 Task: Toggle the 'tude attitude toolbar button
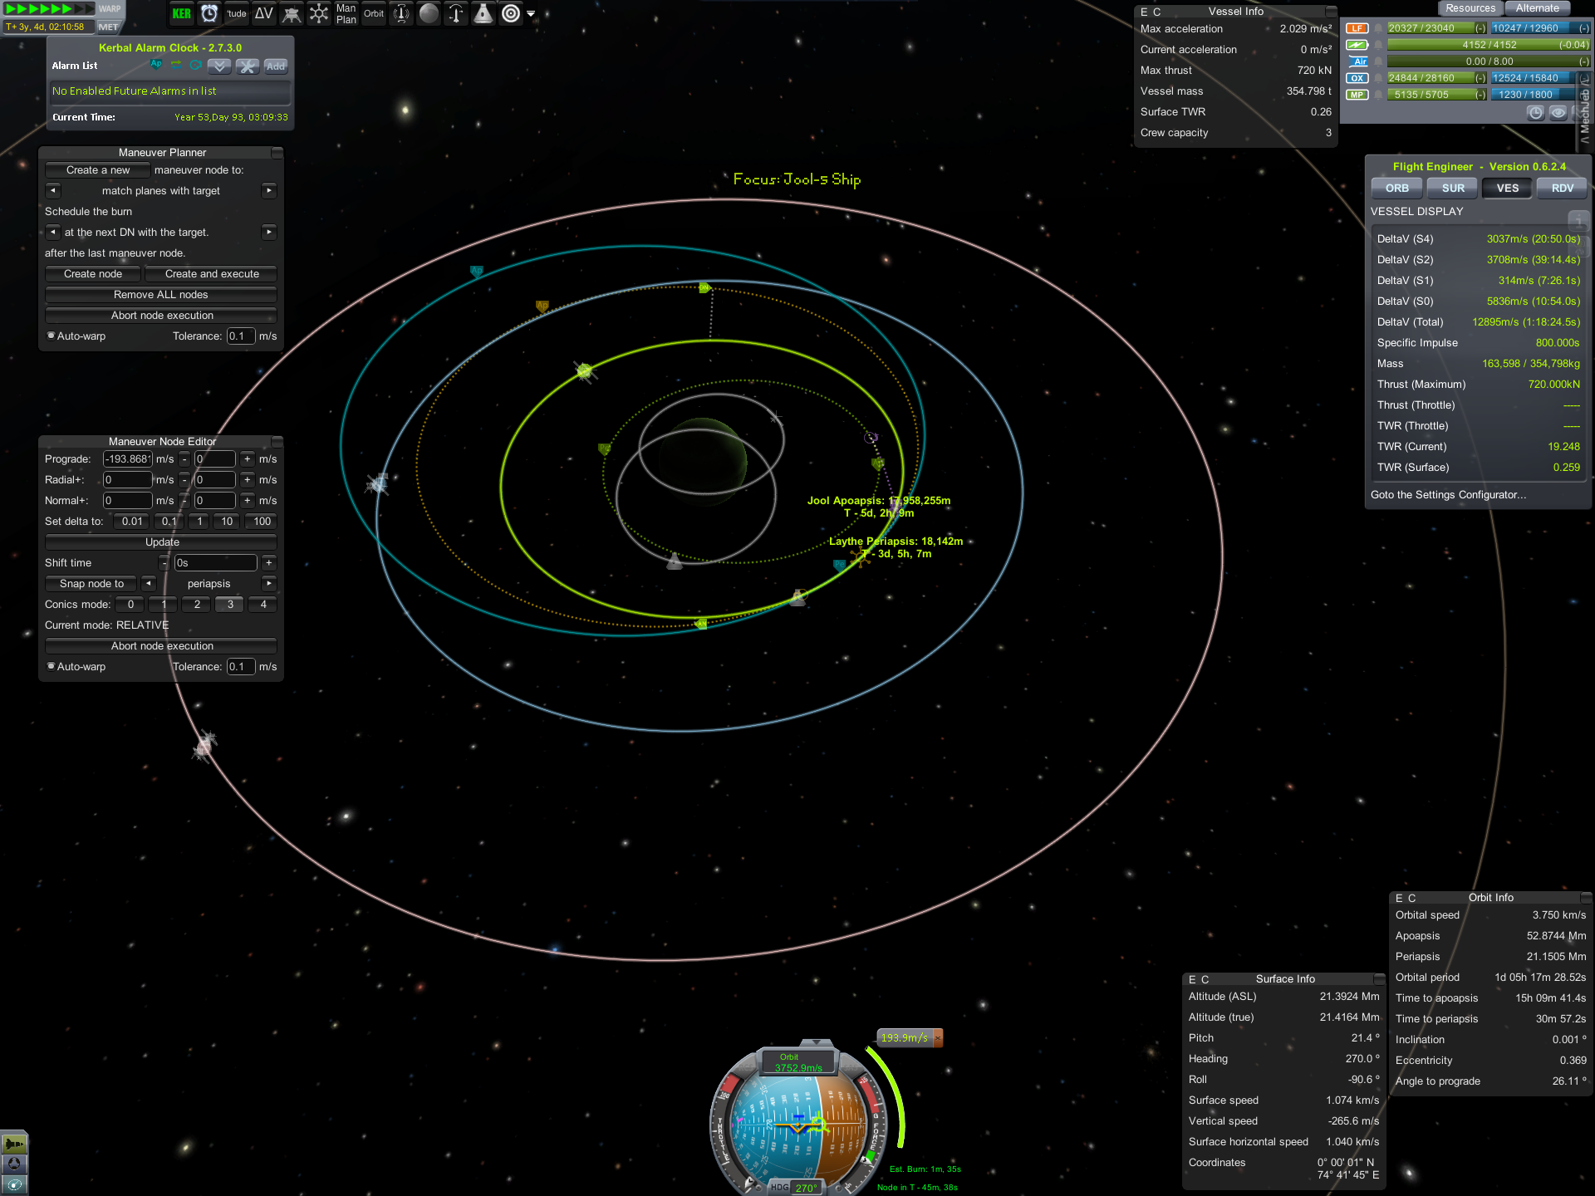(237, 13)
